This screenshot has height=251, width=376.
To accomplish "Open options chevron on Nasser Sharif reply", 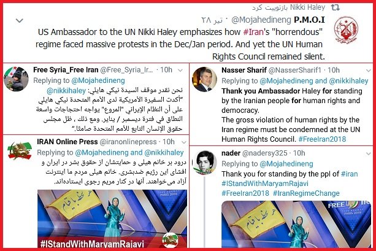I will [369, 71].
